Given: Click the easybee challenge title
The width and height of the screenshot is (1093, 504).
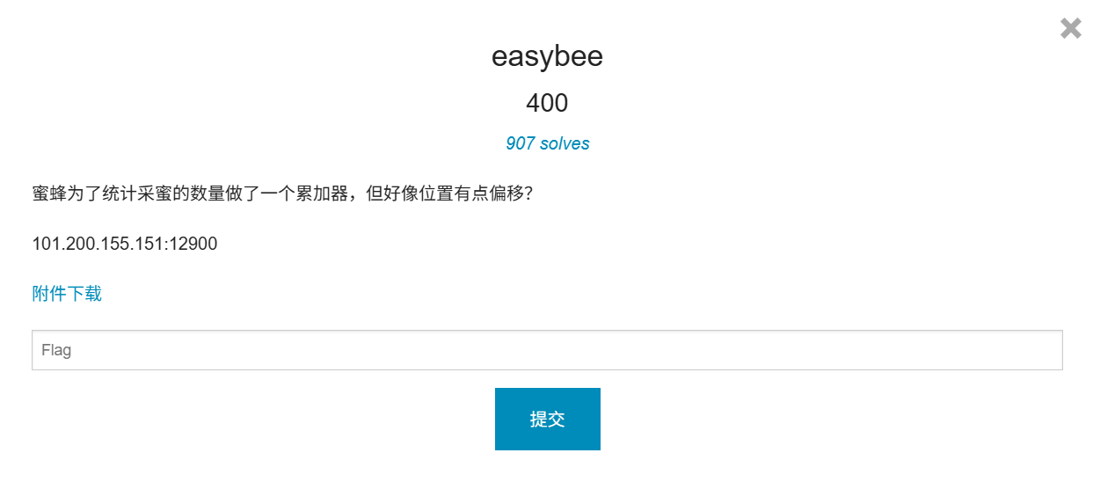Looking at the screenshot, I should click(547, 57).
